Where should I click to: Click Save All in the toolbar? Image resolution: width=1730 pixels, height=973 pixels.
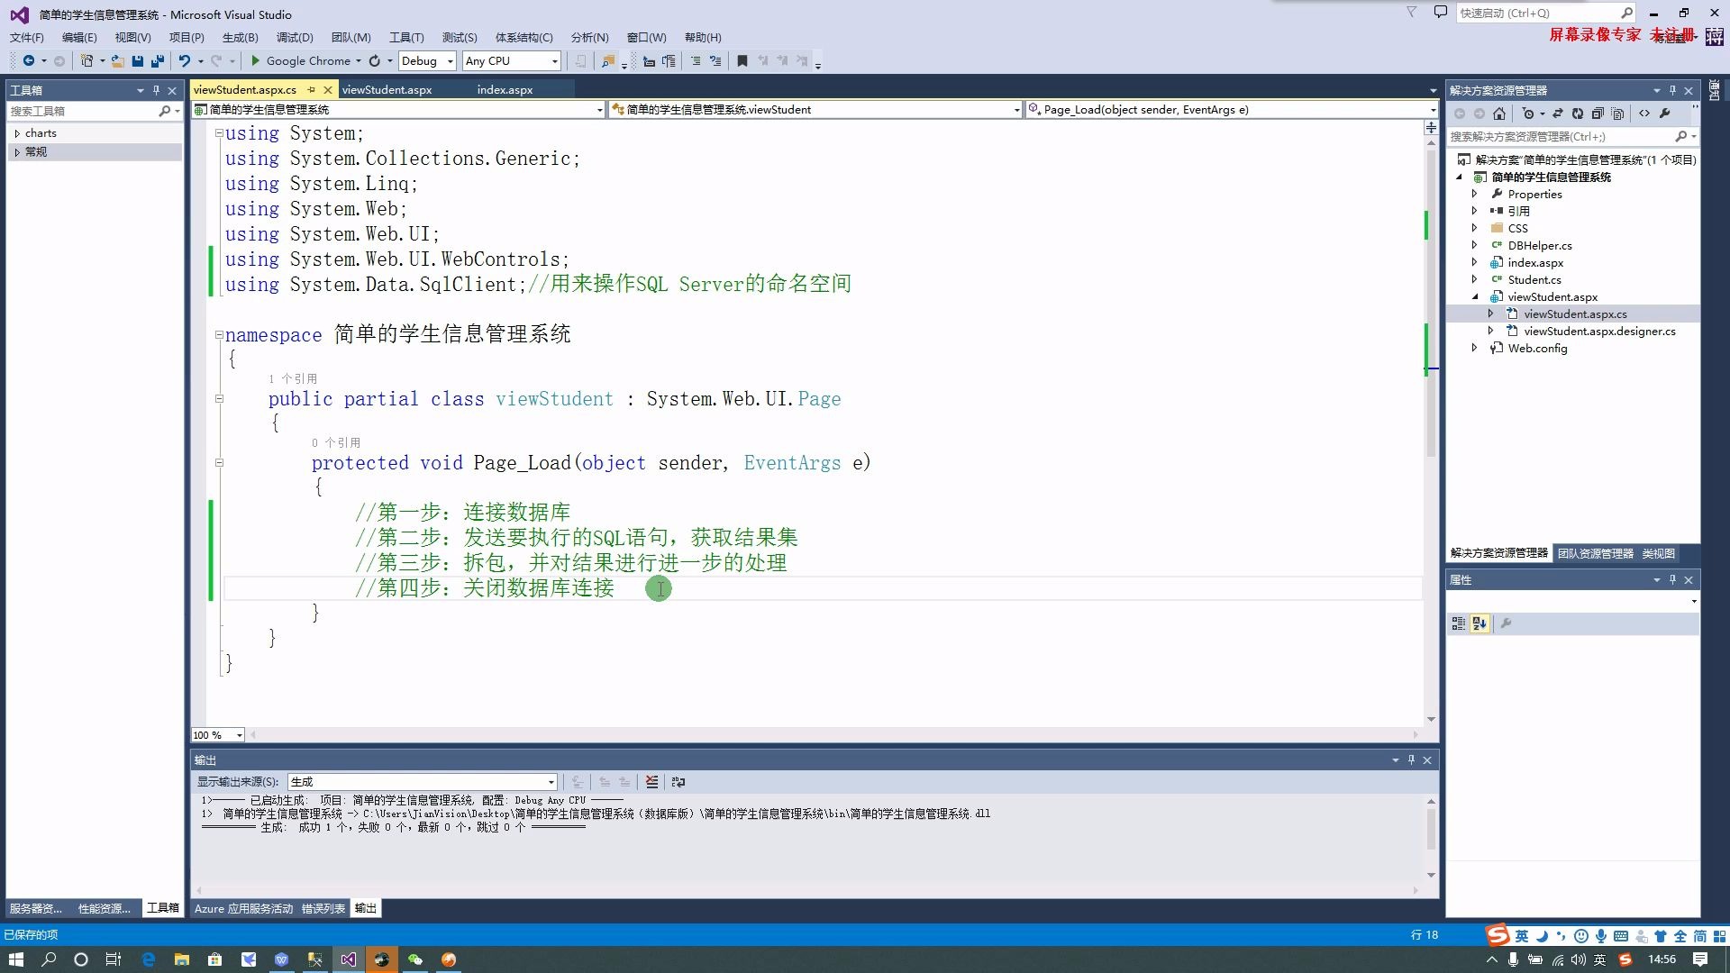coord(158,61)
